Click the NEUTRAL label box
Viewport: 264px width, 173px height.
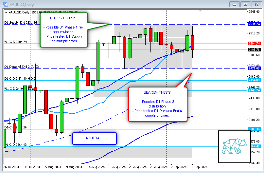point(94,138)
